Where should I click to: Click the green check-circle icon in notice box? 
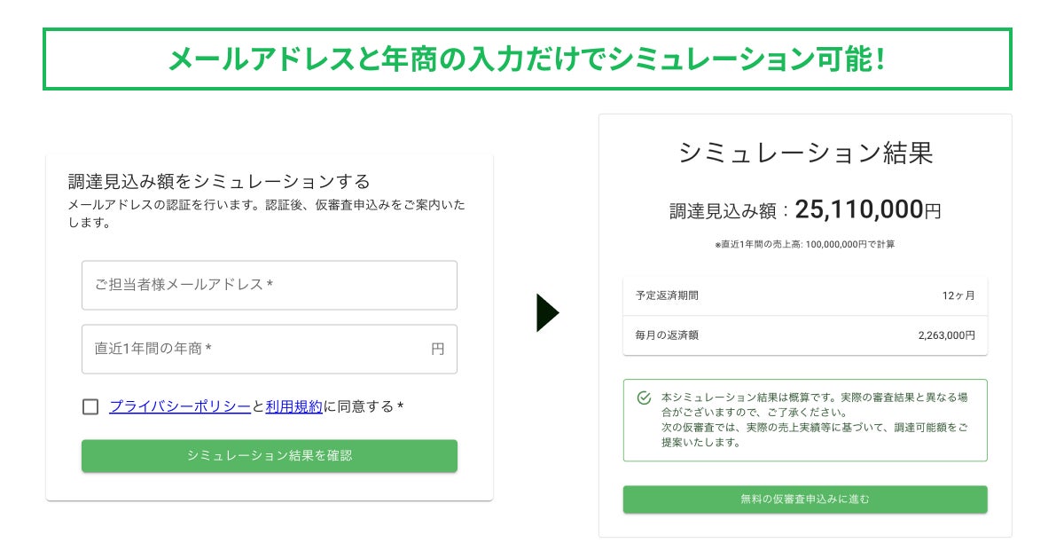click(645, 398)
